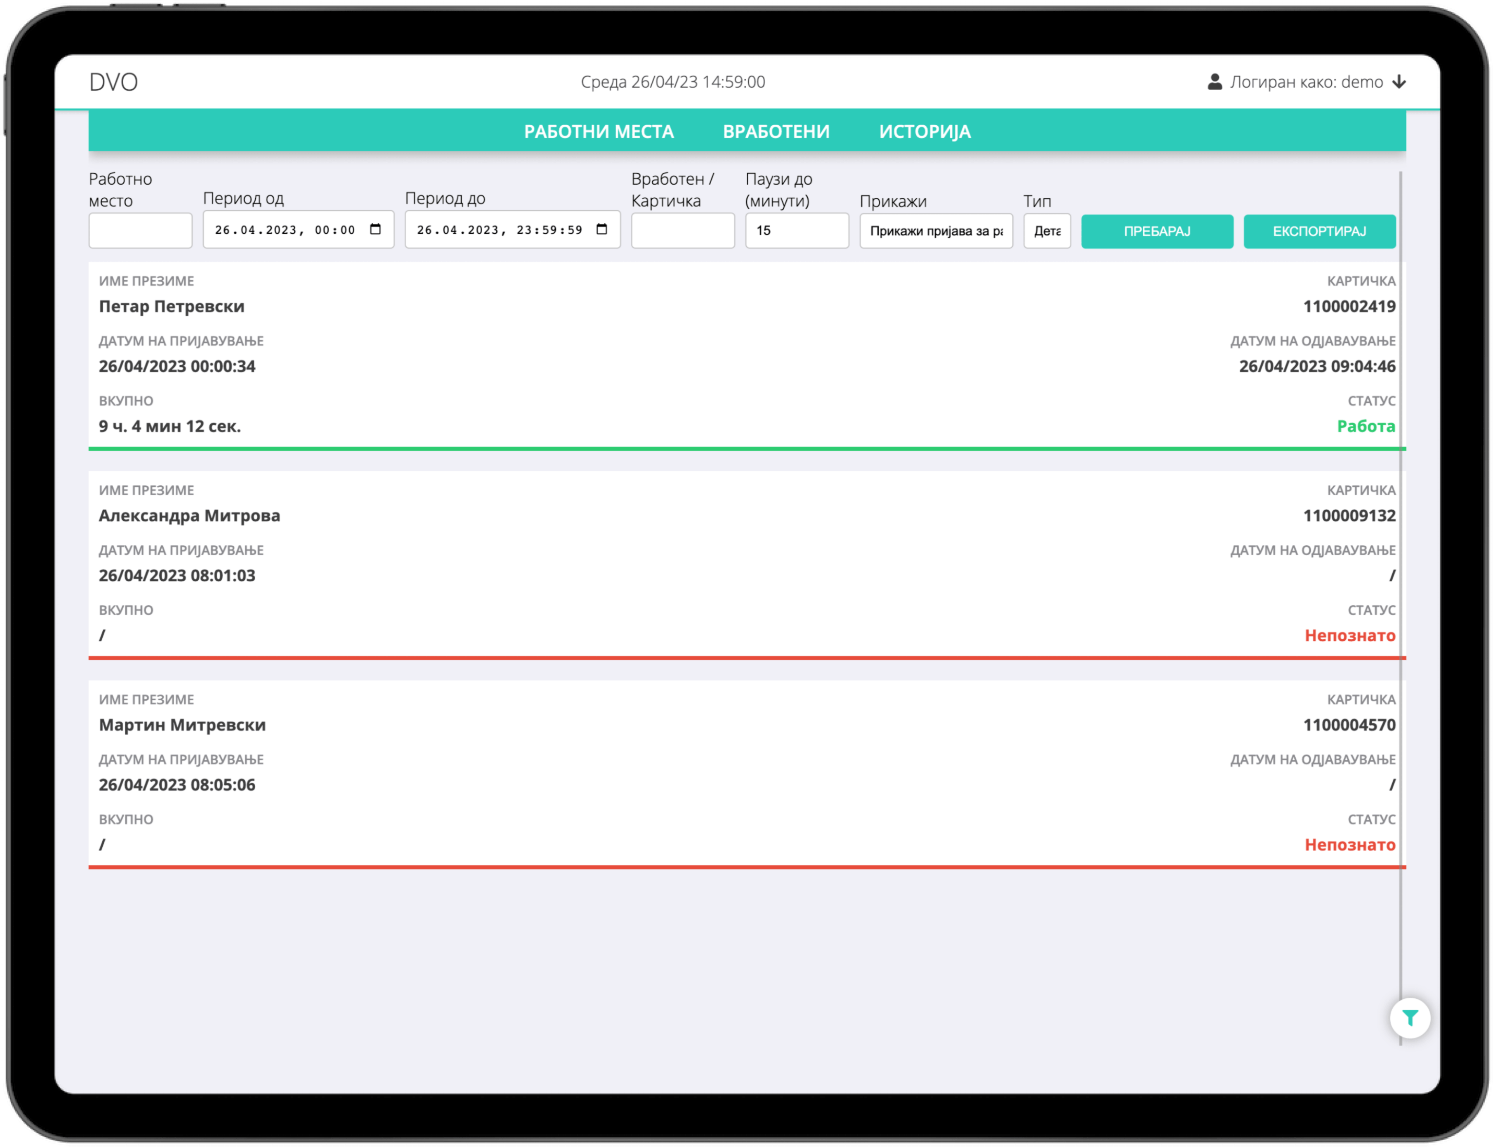Go to the ИСТОРИЈА tab

tap(924, 131)
